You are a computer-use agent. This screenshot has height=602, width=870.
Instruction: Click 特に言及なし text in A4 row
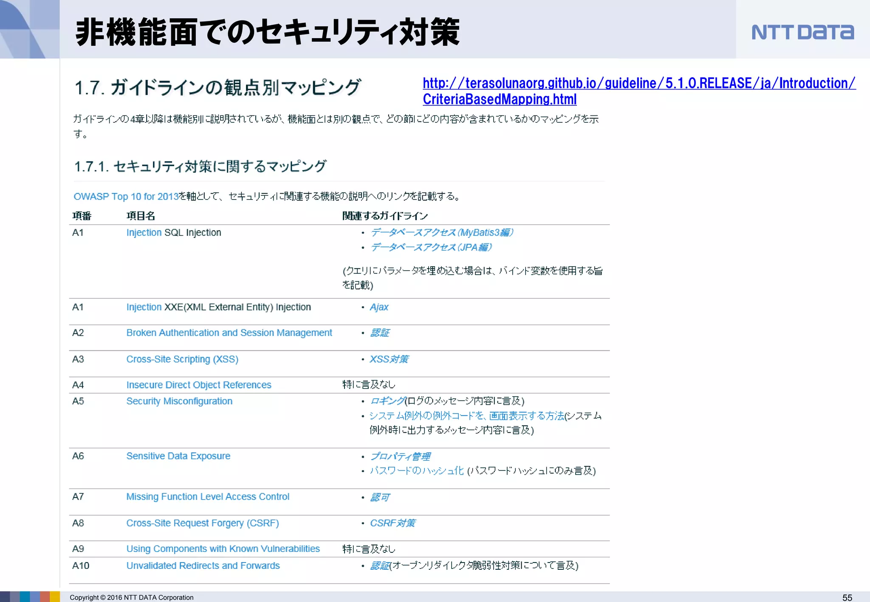pos(369,385)
